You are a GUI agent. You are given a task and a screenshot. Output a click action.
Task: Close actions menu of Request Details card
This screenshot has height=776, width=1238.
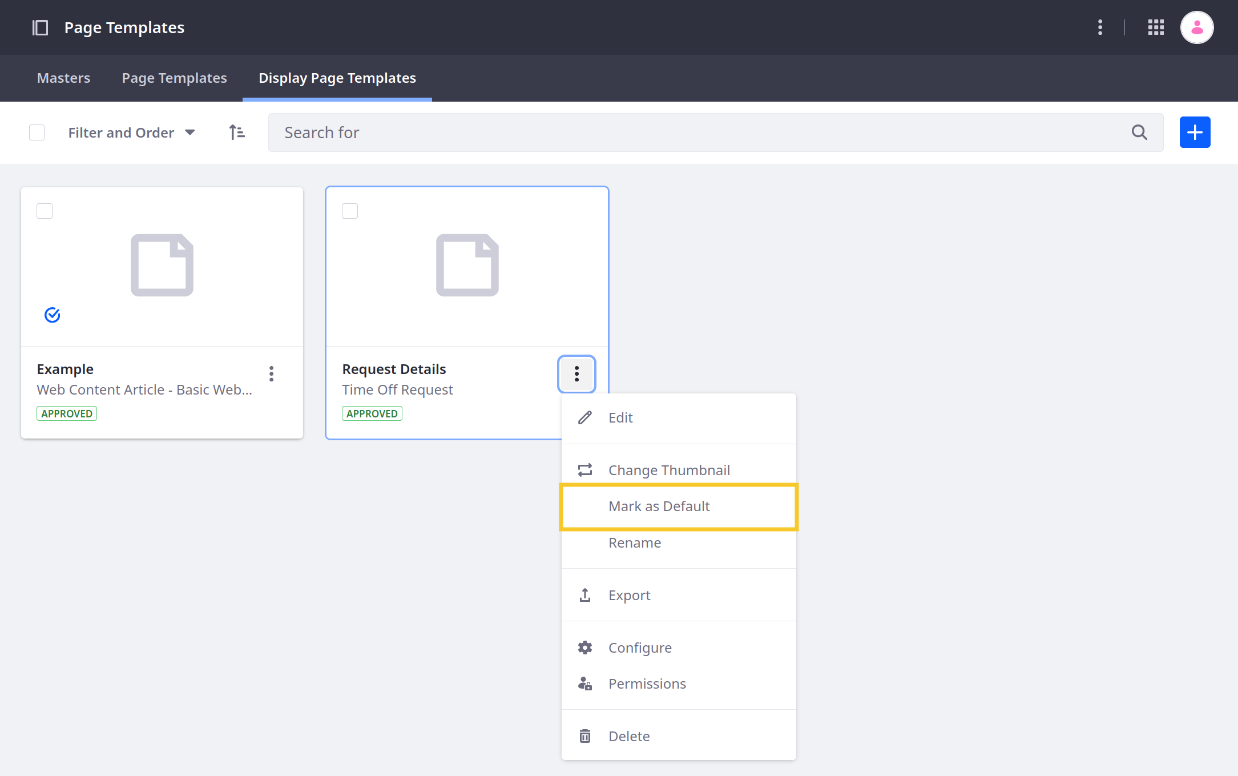point(576,374)
